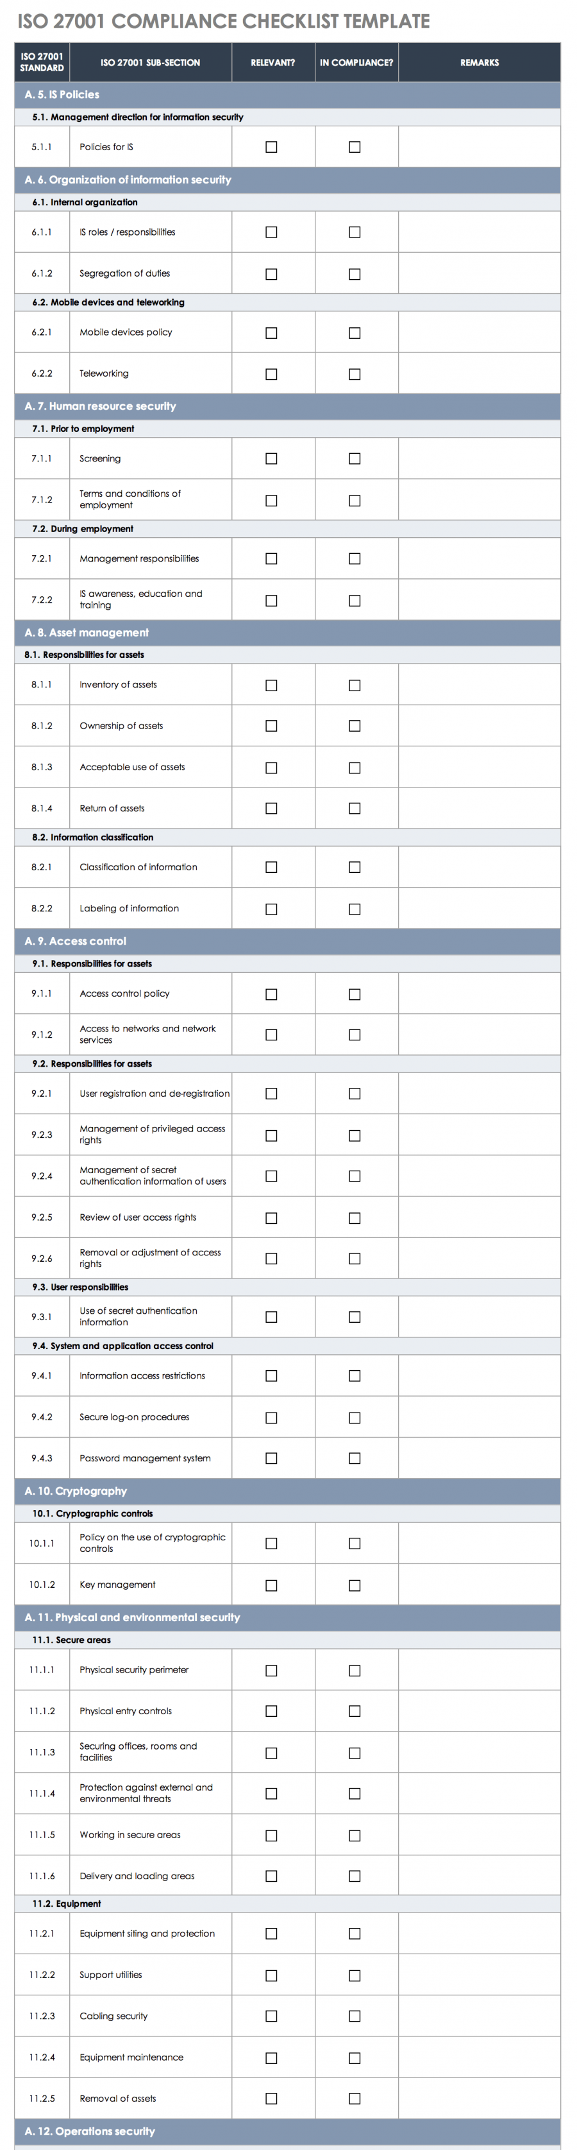Mark Mobile devices policy as relevant
577x2150 pixels.
tap(271, 333)
